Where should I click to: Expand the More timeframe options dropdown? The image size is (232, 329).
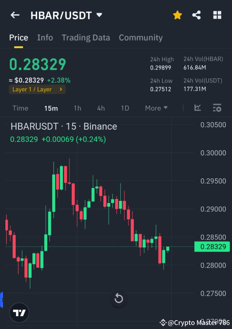(156, 108)
